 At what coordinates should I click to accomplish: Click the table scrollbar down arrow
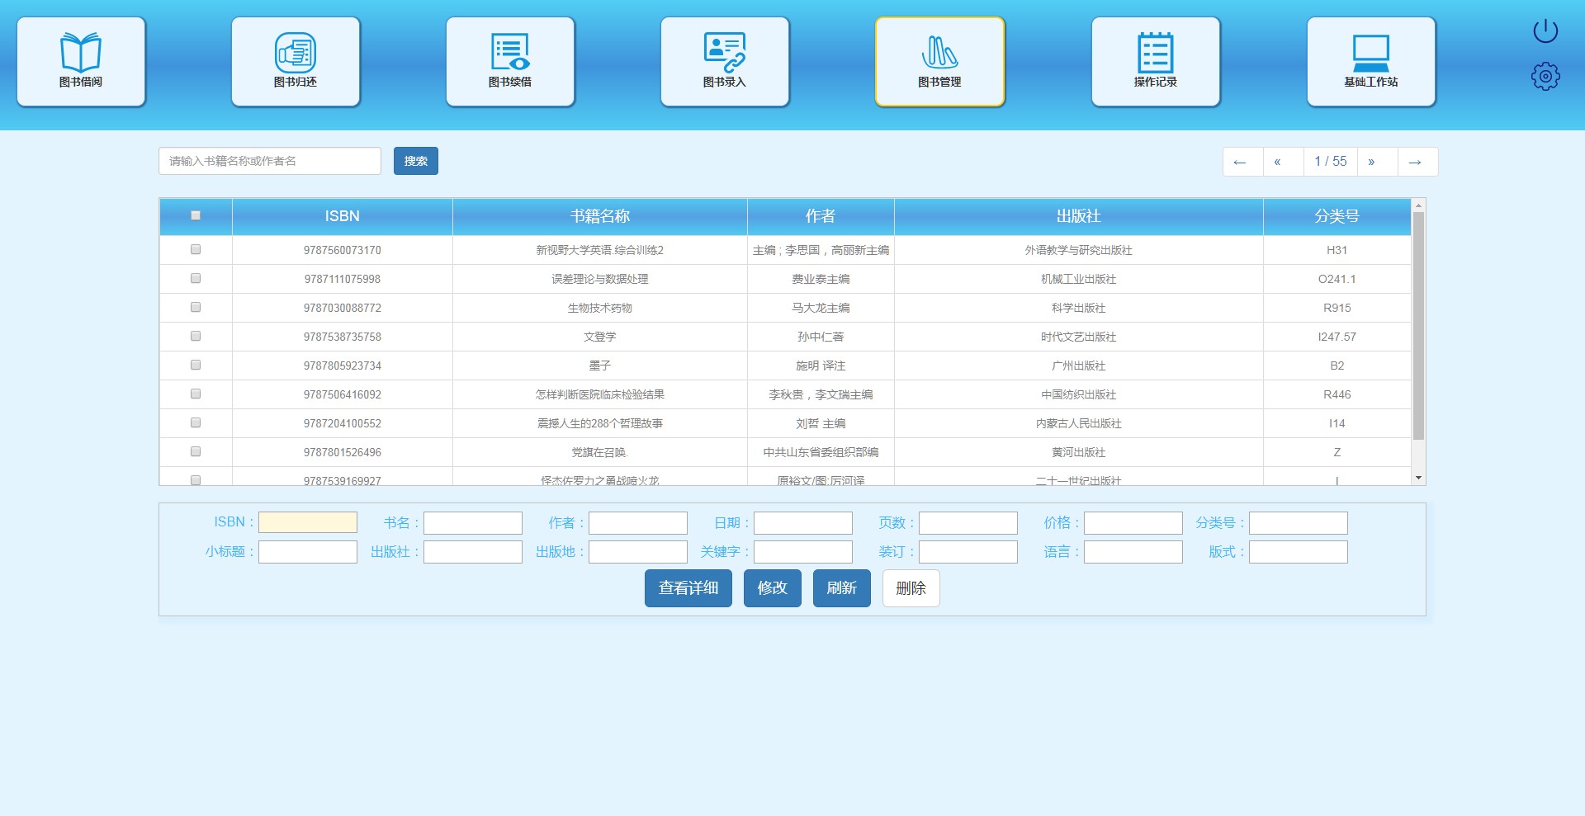(x=1418, y=478)
